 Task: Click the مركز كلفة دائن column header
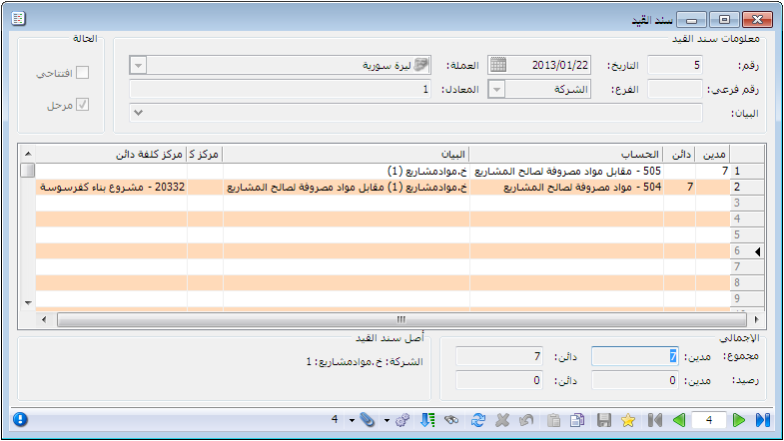coord(112,155)
